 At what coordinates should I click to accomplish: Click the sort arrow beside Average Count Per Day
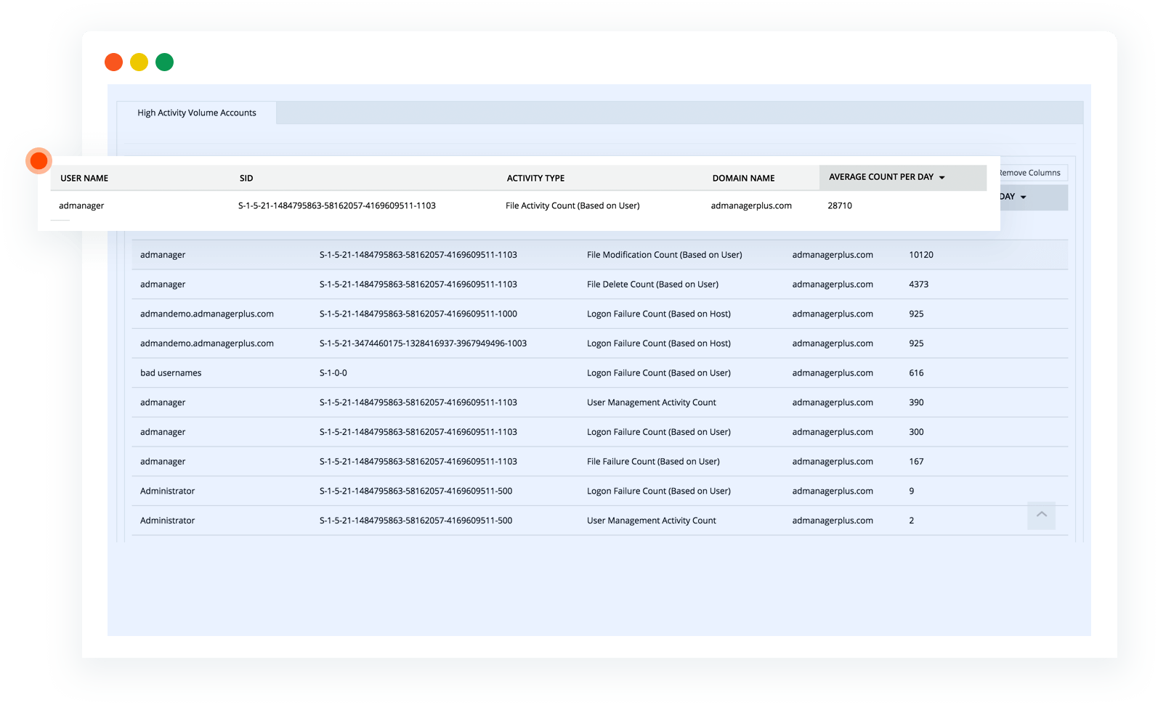(x=942, y=178)
